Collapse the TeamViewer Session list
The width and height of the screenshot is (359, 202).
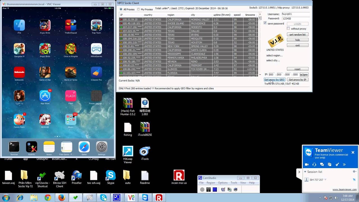tap(305, 172)
